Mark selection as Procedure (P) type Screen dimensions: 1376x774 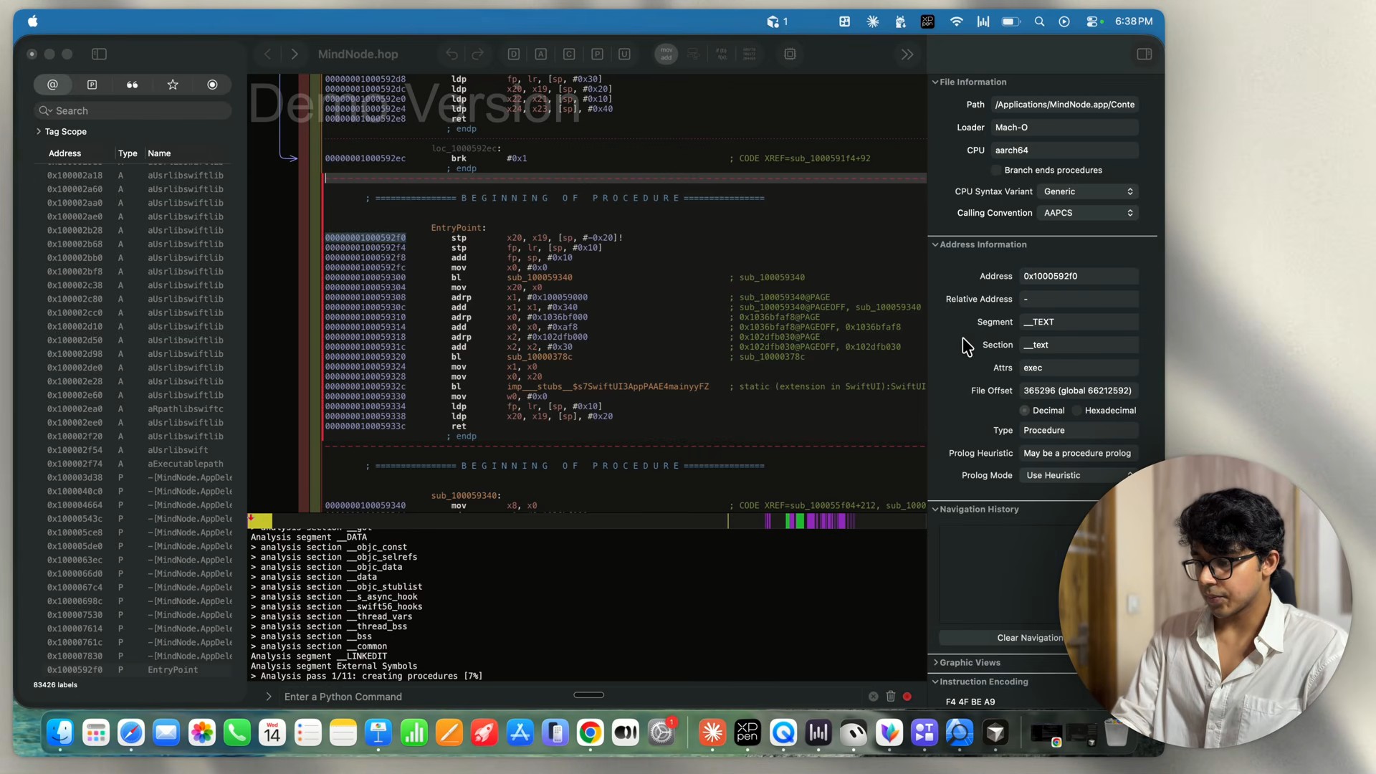point(597,54)
